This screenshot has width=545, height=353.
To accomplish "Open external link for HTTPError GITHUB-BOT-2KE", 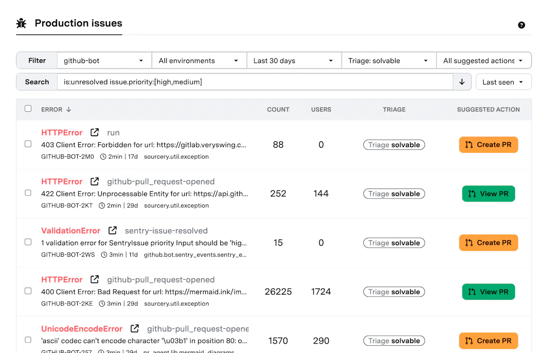I will tap(94, 279).
